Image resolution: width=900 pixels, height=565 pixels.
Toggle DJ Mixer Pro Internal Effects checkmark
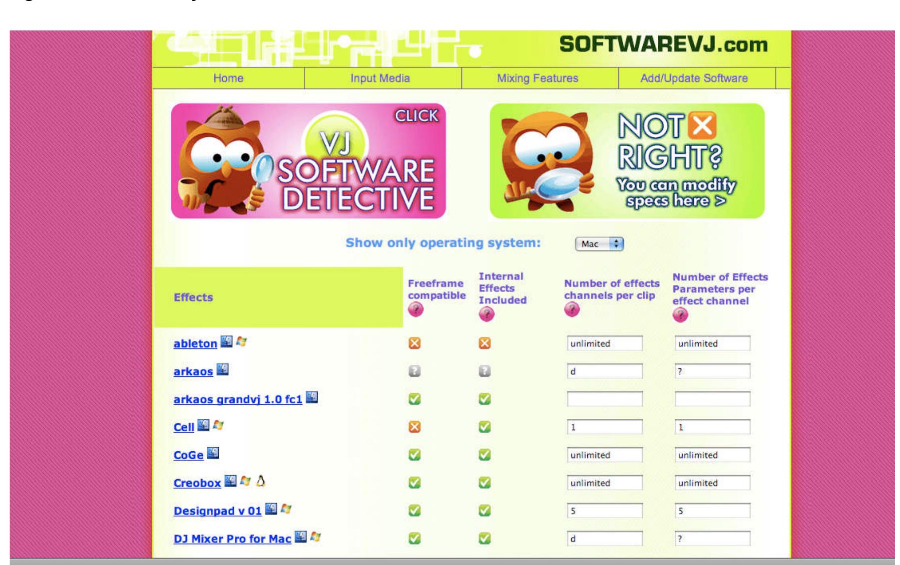(x=484, y=539)
